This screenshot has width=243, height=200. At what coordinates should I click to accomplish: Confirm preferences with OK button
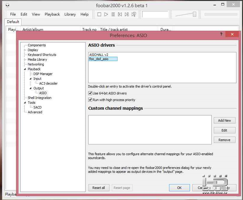pos(179,188)
